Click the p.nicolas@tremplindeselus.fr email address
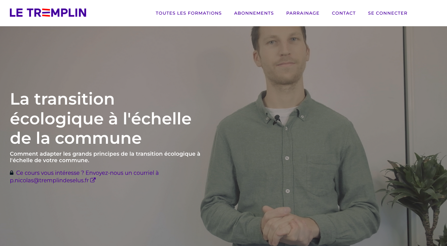 49,180
